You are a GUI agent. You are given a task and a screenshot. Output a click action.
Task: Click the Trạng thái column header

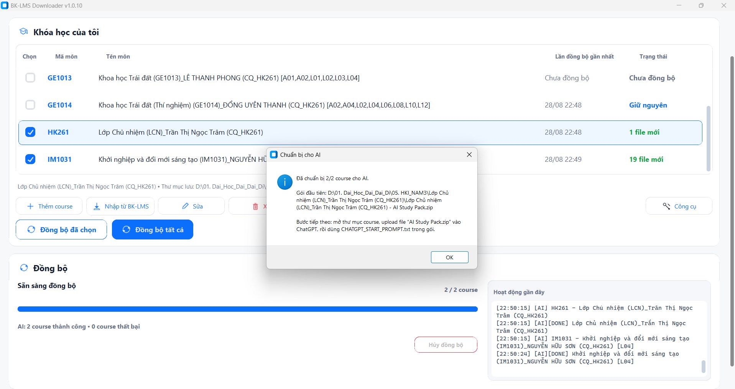coord(653,57)
